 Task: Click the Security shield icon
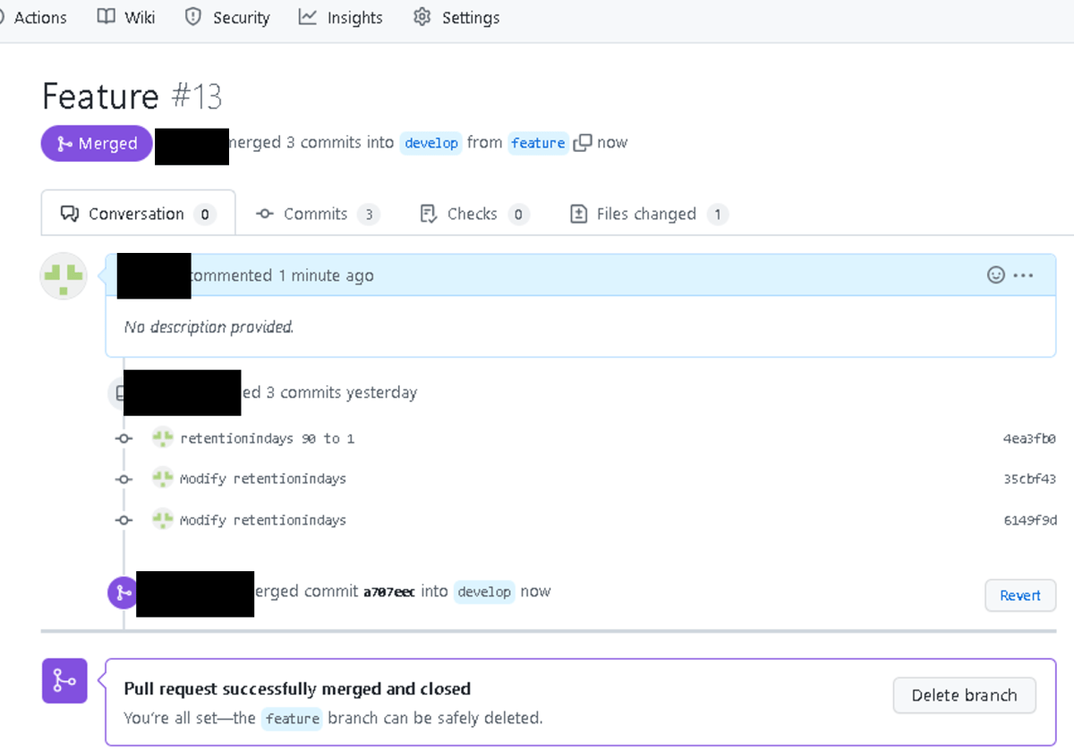192,16
